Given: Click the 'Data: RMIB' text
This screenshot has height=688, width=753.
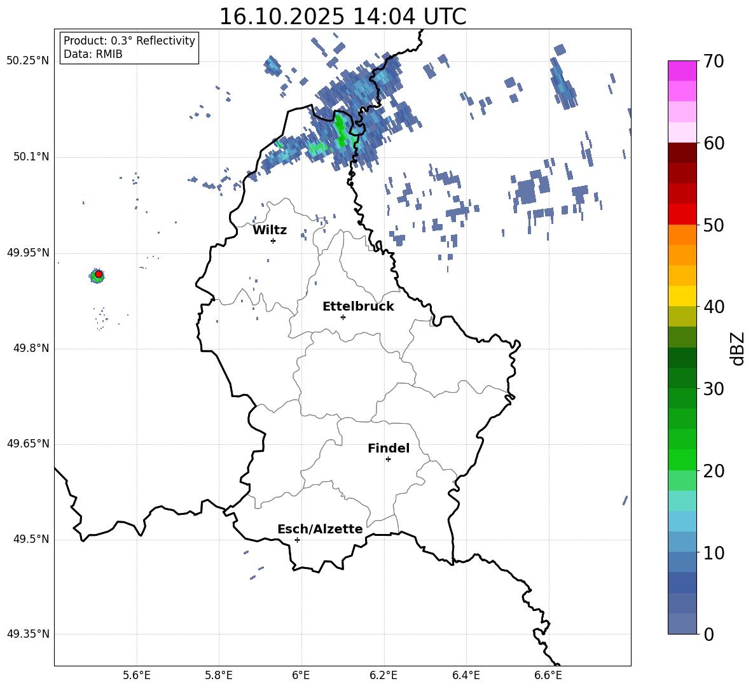Looking at the screenshot, I should (x=93, y=54).
